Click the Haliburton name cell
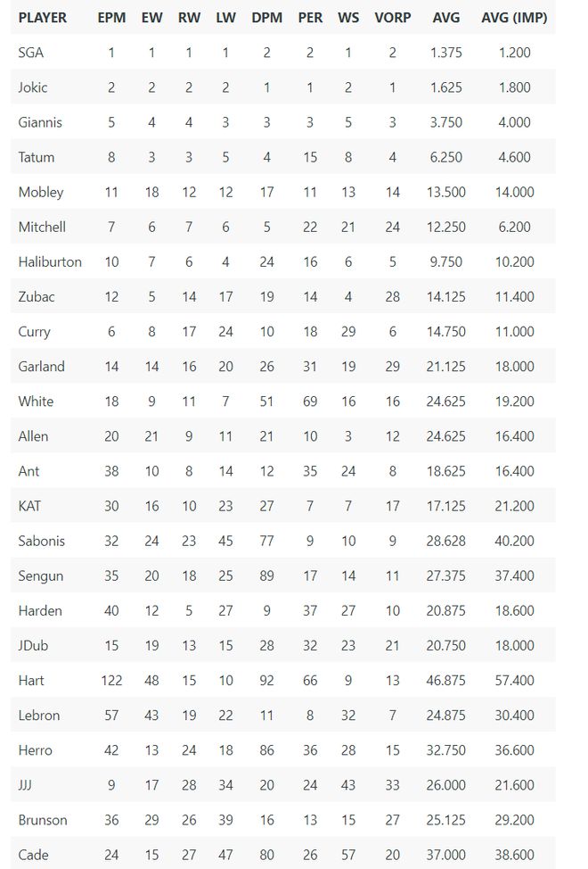The width and height of the screenshot is (588, 869). pos(50,261)
